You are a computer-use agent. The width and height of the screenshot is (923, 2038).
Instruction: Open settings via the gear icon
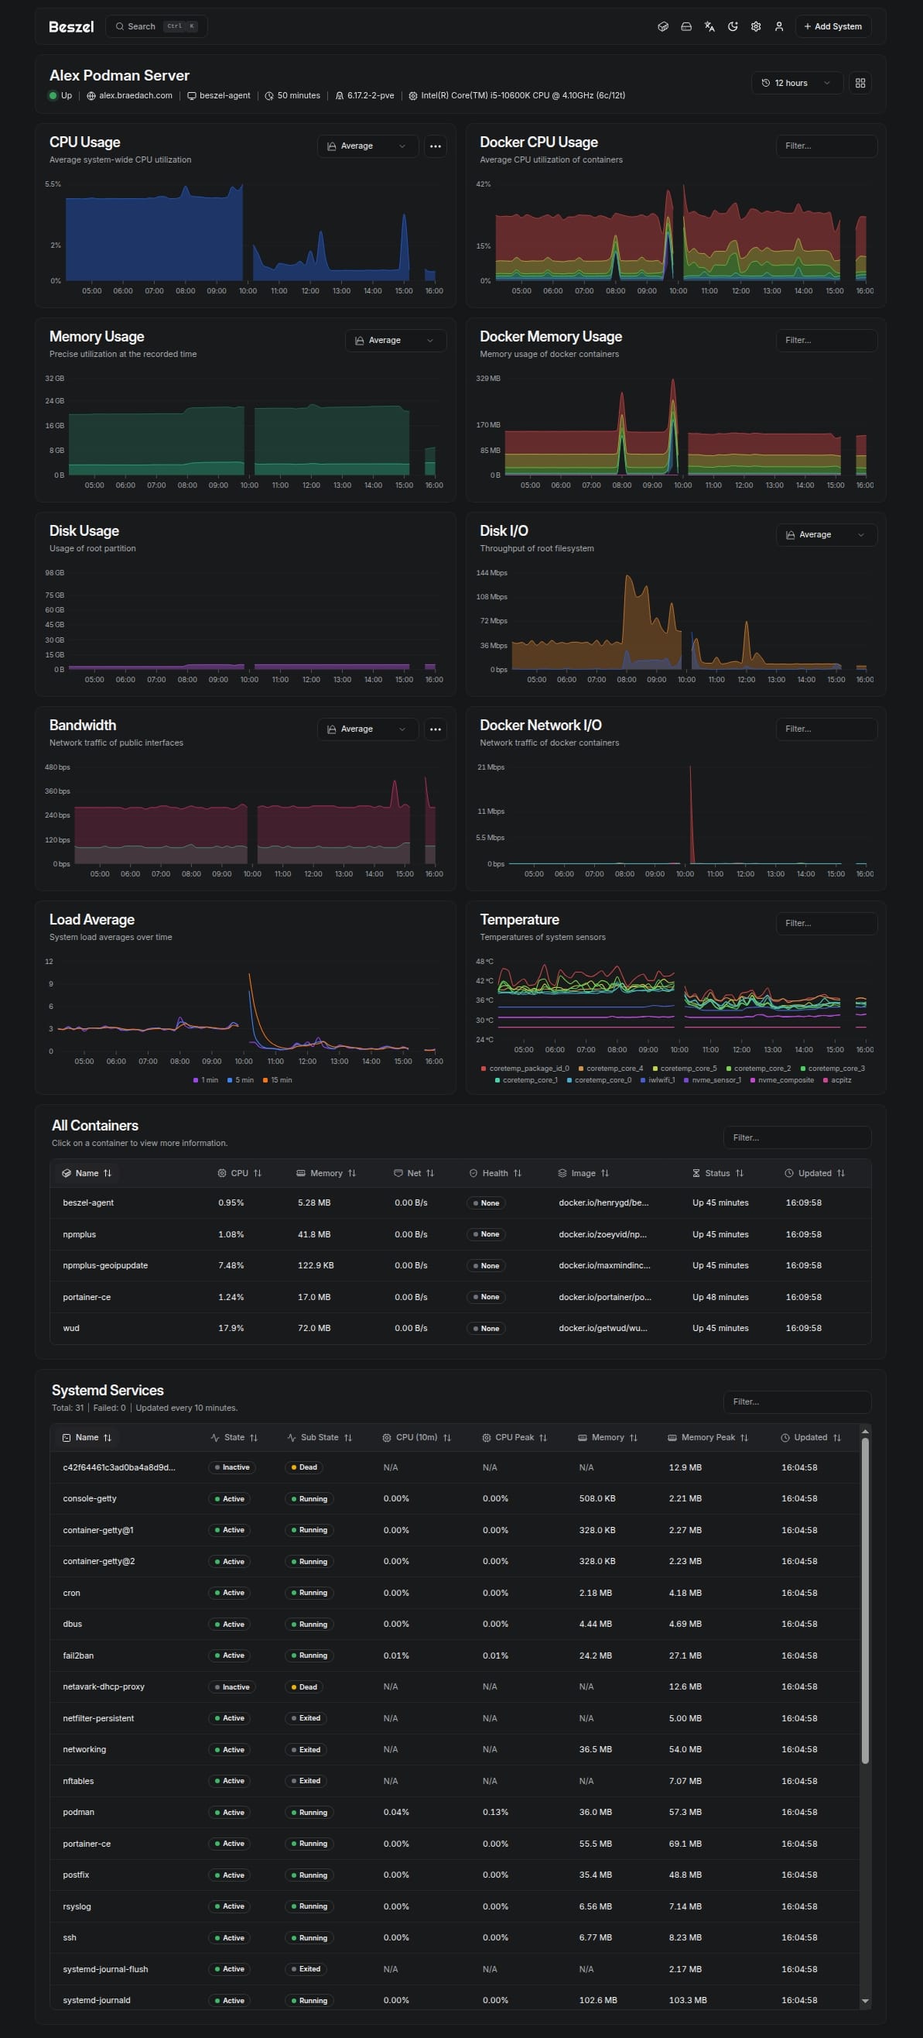coord(755,27)
